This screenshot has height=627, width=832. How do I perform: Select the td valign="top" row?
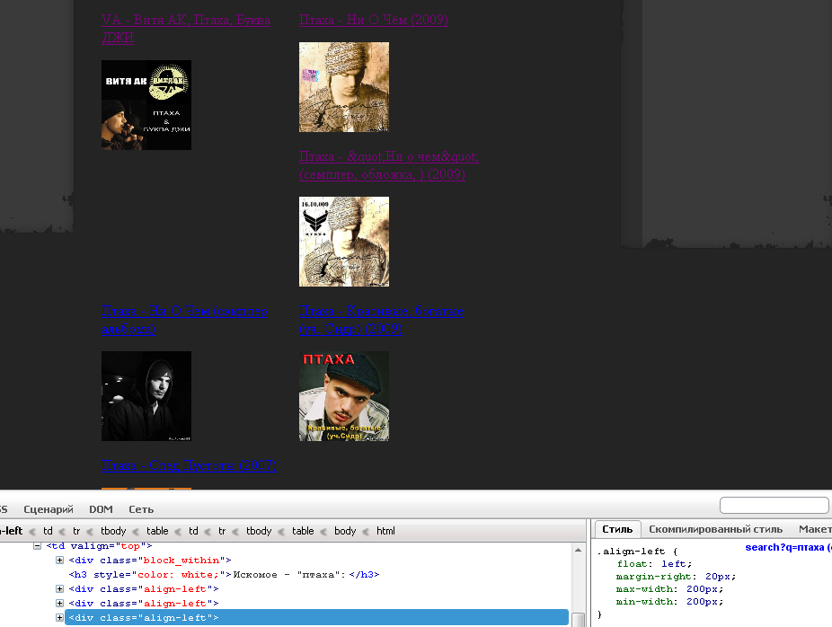coord(99,546)
